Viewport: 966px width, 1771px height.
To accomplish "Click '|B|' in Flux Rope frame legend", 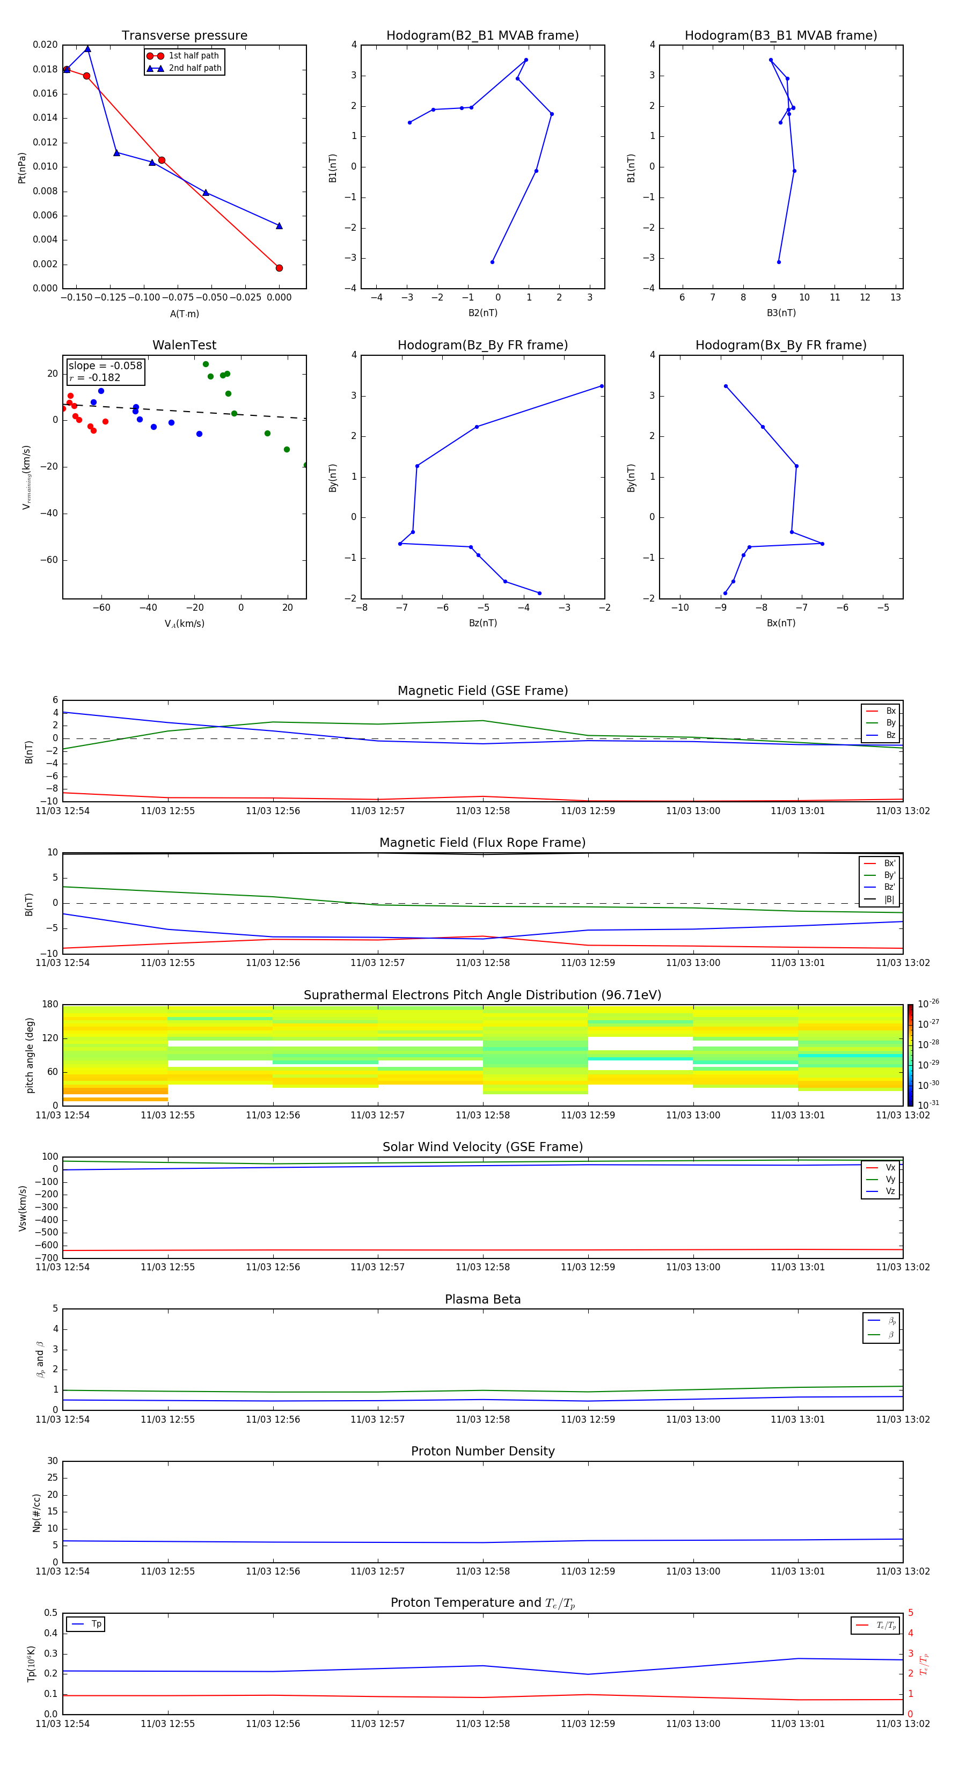I will (889, 899).
